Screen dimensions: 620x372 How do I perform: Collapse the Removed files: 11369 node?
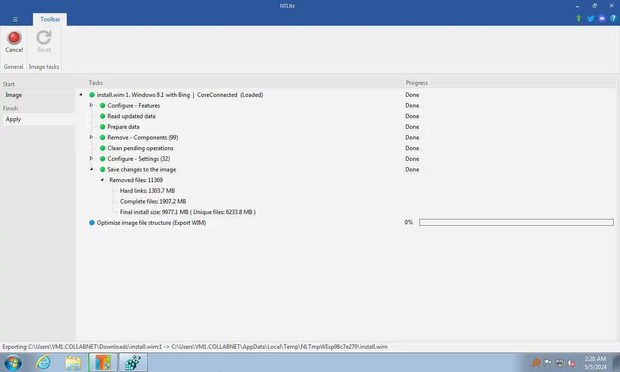tap(102, 180)
